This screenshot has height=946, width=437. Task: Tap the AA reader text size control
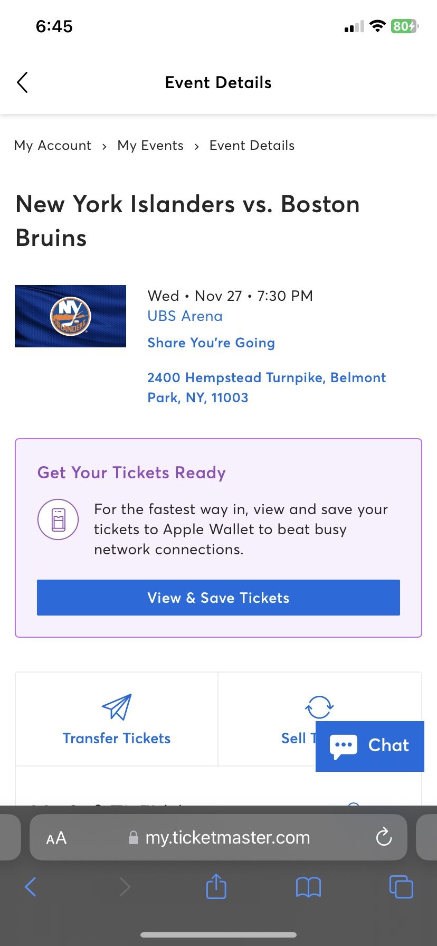pos(56,838)
